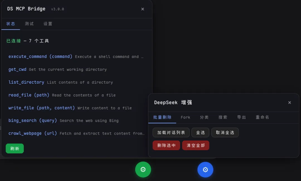Click the red 删除选中 button

click(166, 146)
